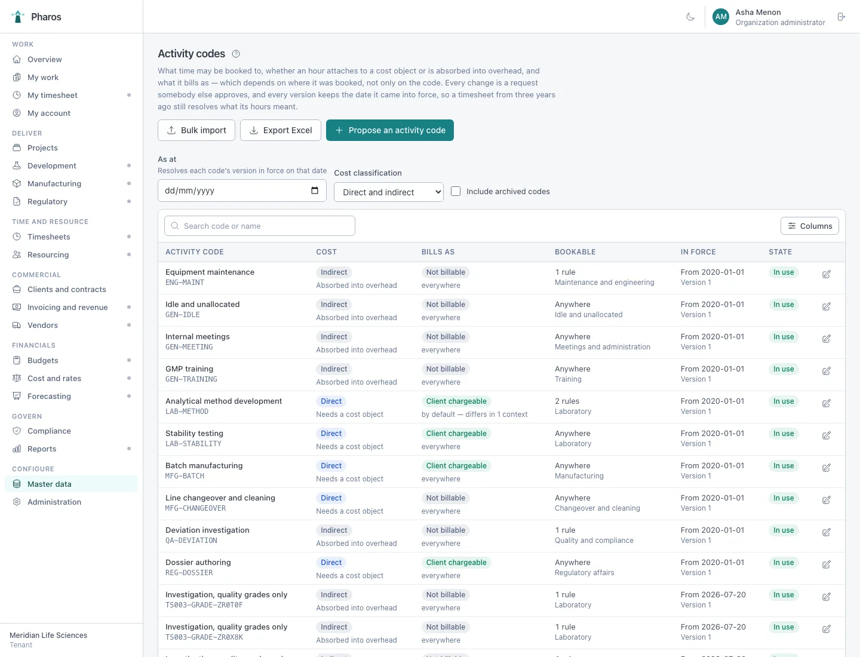Open My timesheet in the sidebar
860x657 pixels.
coord(71,96)
